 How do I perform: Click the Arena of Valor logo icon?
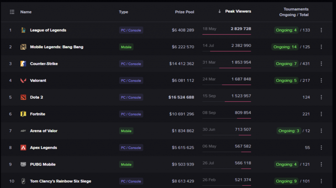tap(23, 131)
